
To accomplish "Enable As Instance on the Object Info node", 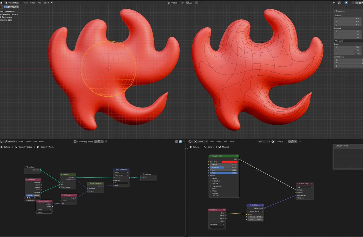I will (x=27, y=200).
